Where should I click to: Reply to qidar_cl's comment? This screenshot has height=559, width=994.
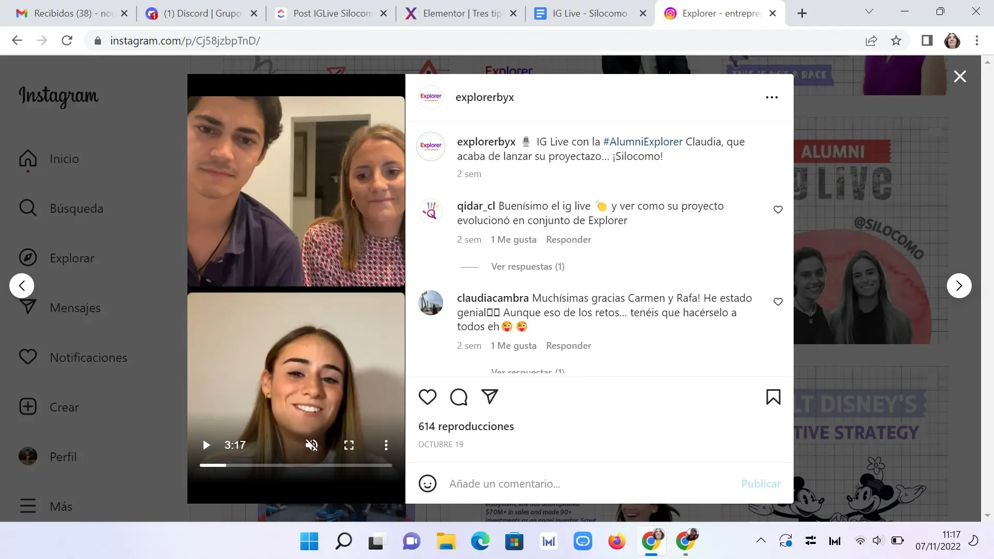click(x=568, y=240)
